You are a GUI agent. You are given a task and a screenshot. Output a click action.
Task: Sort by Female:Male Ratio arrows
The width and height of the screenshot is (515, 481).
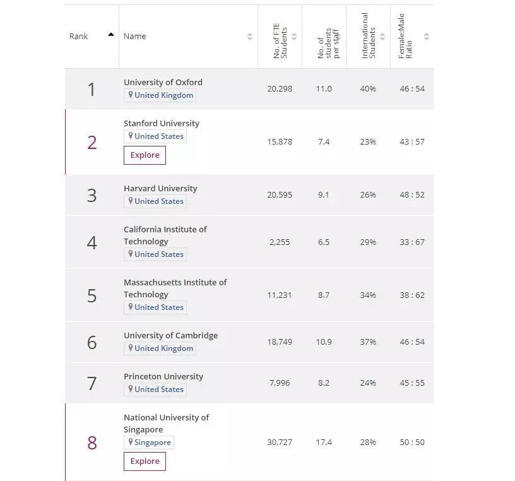point(427,37)
